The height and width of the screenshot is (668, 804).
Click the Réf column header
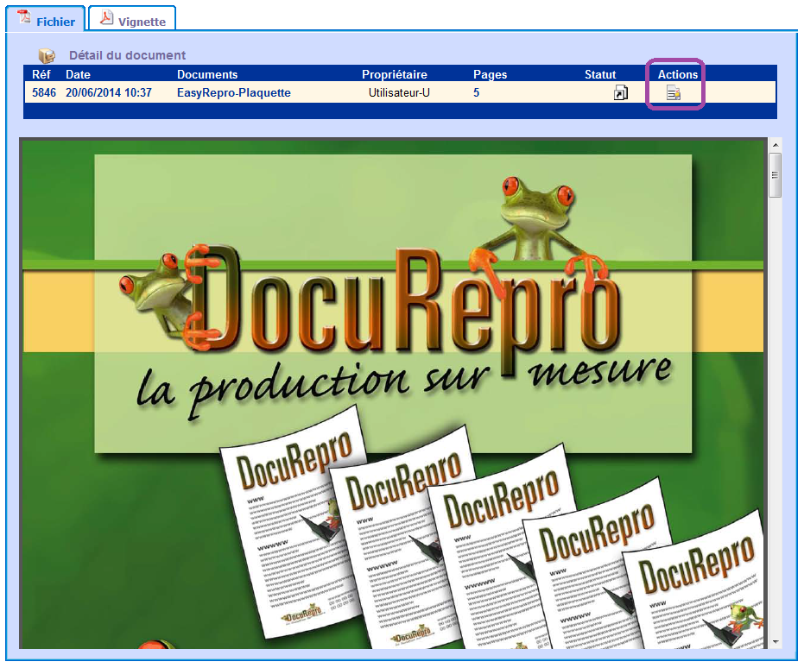pyautogui.click(x=41, y=74)
